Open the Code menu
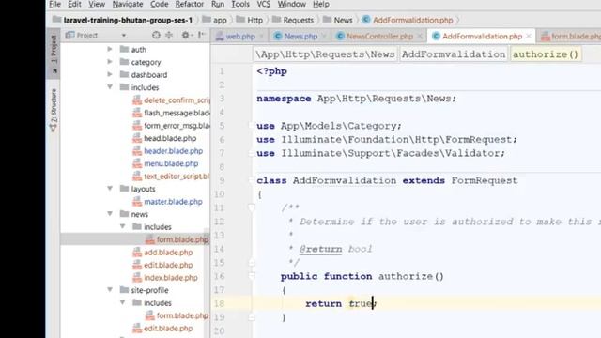 [x=159, y=4]
